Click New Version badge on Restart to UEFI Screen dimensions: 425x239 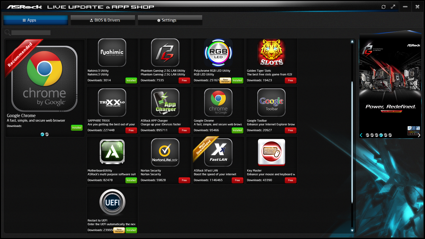[119, 230]
